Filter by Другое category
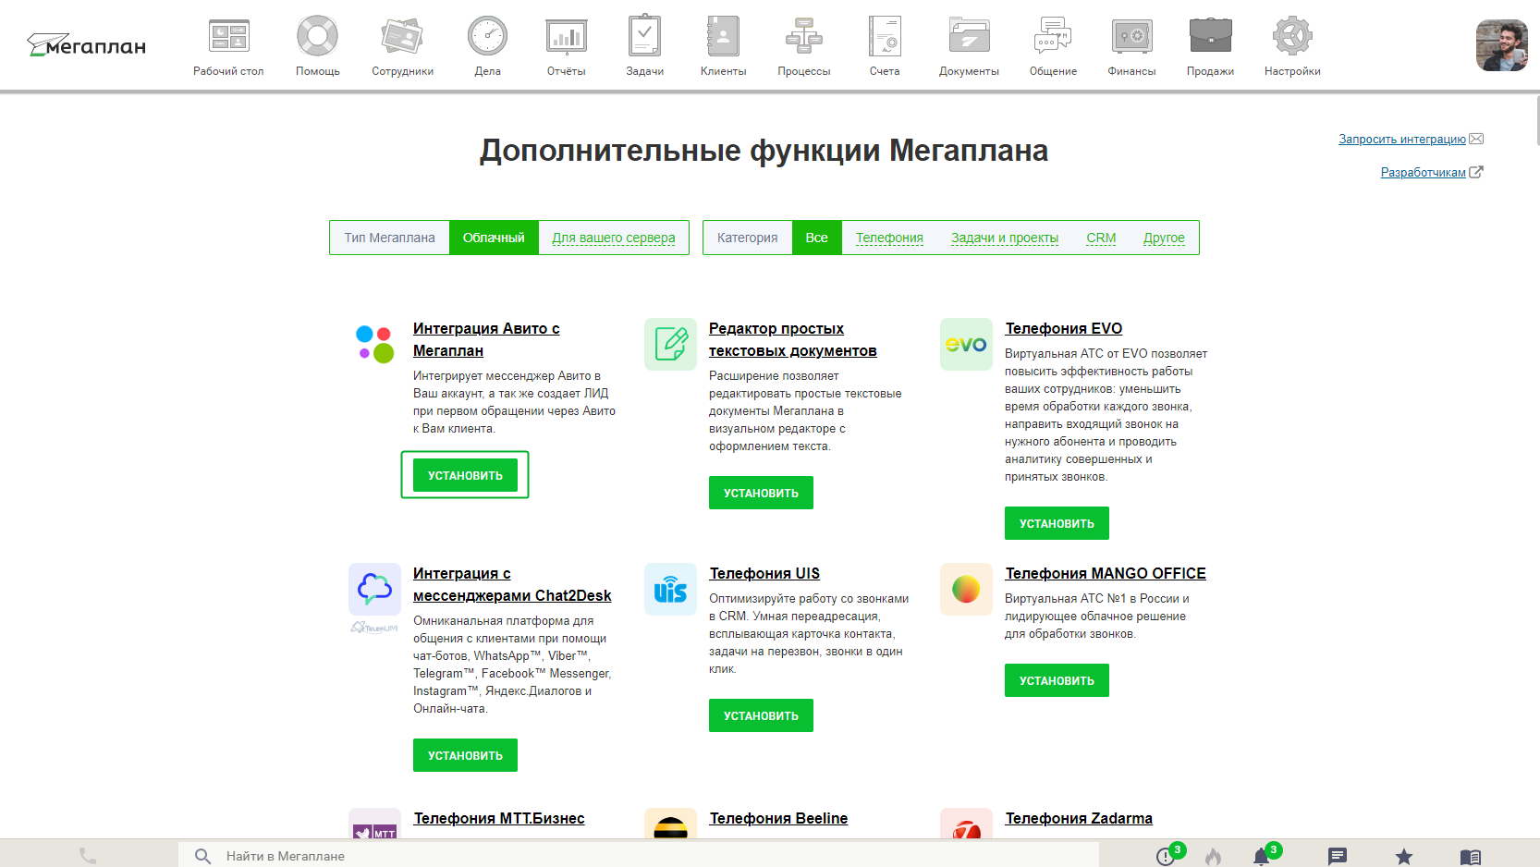Image resolution: width=1540 pixels, height=867 pixels. click(x=1164, y=238)
